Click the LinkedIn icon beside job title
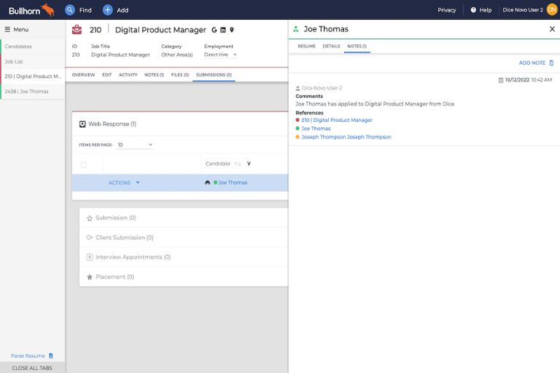Screen dimensions: 560x373 point(223,30)
